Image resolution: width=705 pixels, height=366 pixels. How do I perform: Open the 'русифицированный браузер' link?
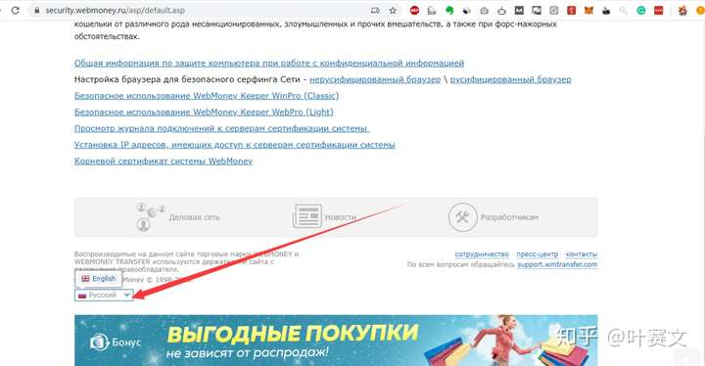(510, 79)
